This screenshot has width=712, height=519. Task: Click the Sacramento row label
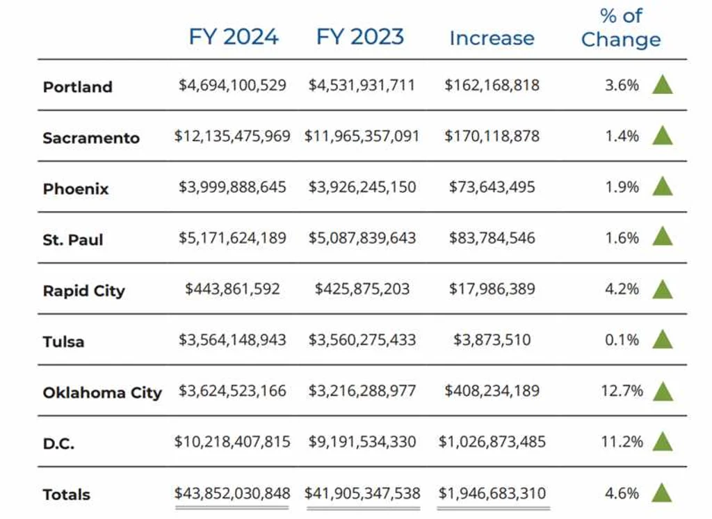pos(91,138)
